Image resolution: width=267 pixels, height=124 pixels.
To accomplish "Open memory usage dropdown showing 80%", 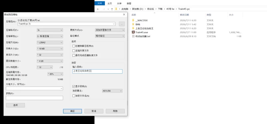I will 55,74.
